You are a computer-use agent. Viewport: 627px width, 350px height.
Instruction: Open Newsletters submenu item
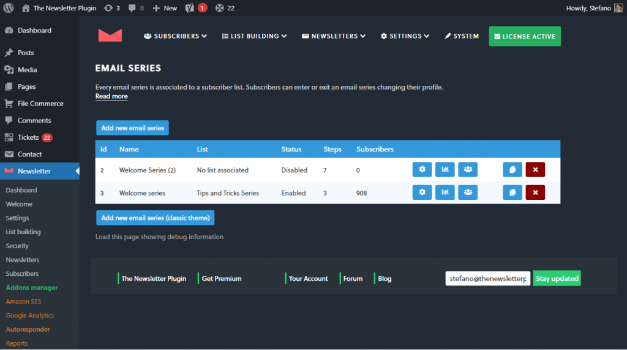[x=23, y=260]
